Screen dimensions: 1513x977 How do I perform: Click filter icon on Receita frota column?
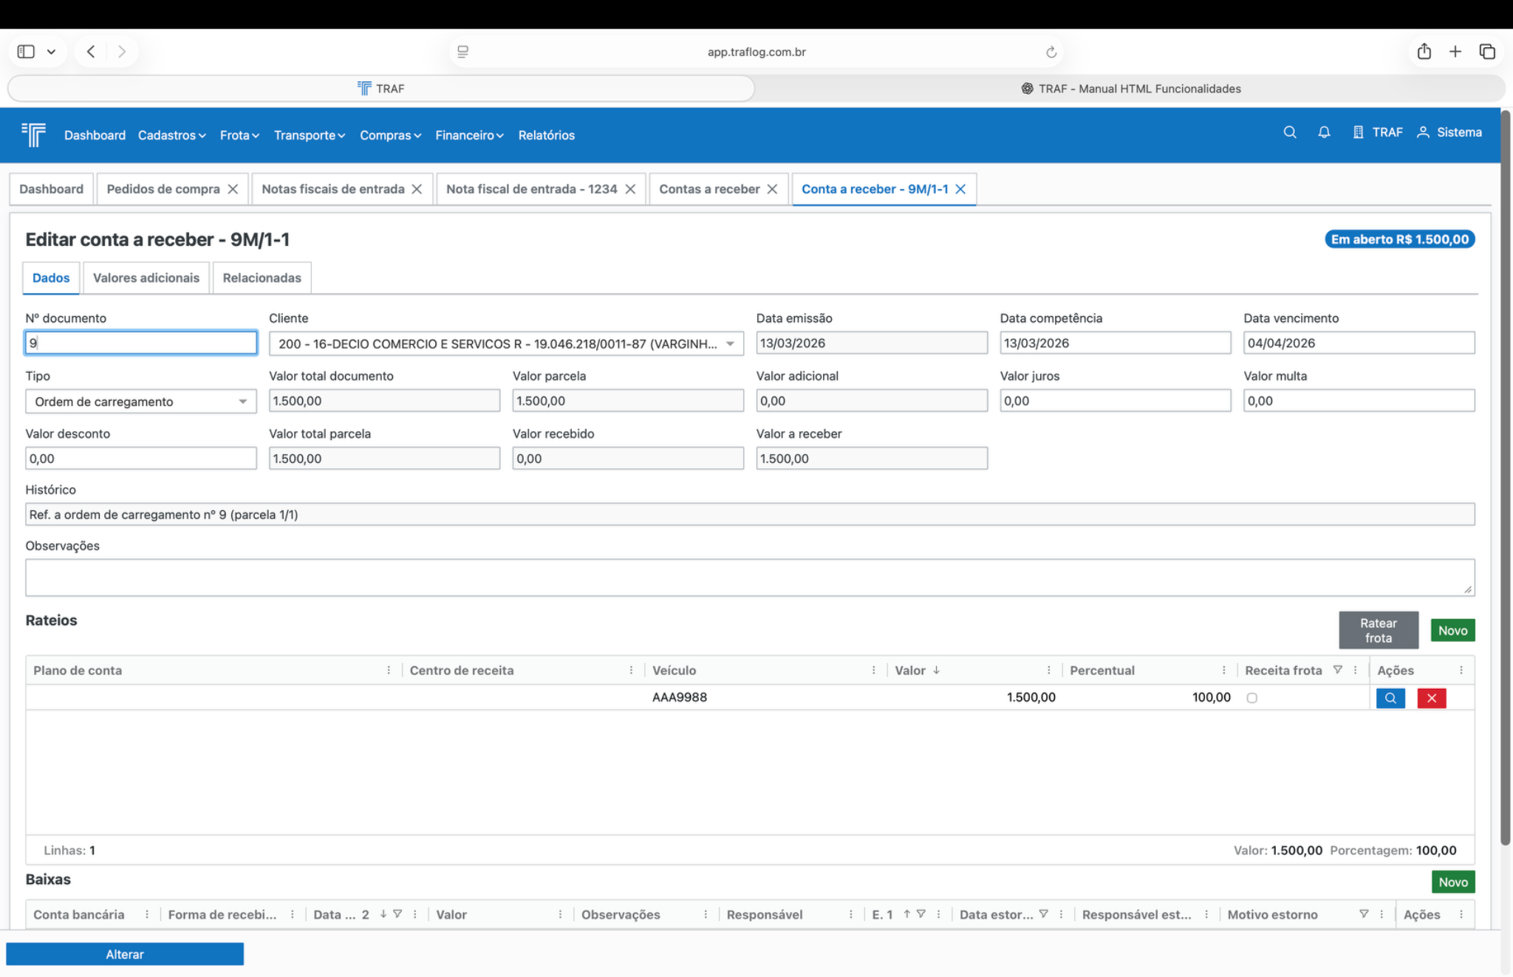(x=1337, y=670)
